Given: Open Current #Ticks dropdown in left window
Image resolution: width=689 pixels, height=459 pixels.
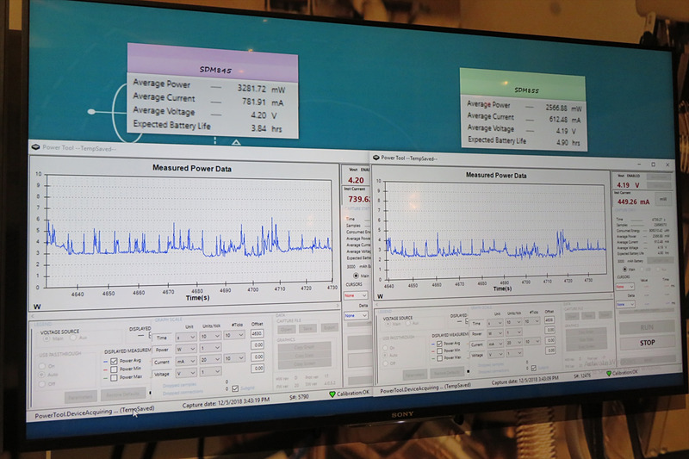Looking at the screenshot, I should [233, 358].
